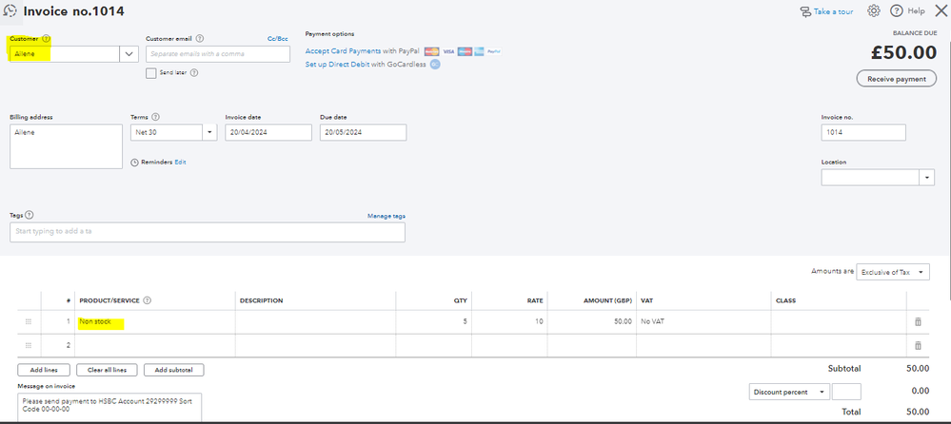Image resolution: width=951 pixels, height=424 pixels.
Task: Click the Mastercard payment icon
Action: (432, 51)
